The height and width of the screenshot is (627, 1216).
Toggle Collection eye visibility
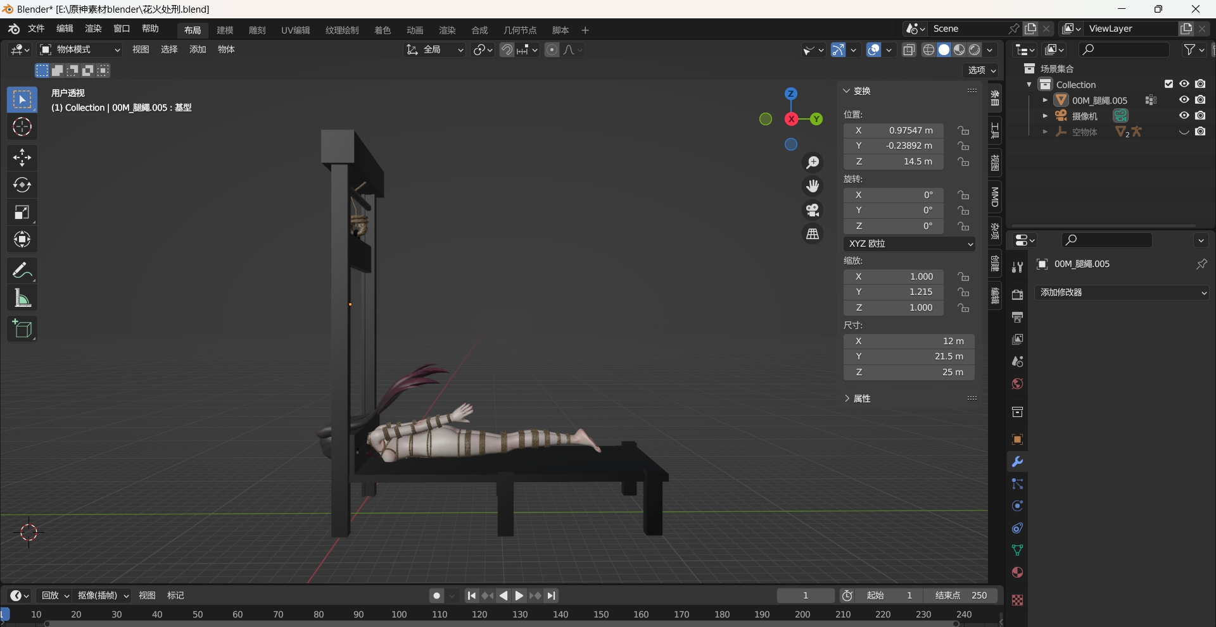click(1184, 84)
